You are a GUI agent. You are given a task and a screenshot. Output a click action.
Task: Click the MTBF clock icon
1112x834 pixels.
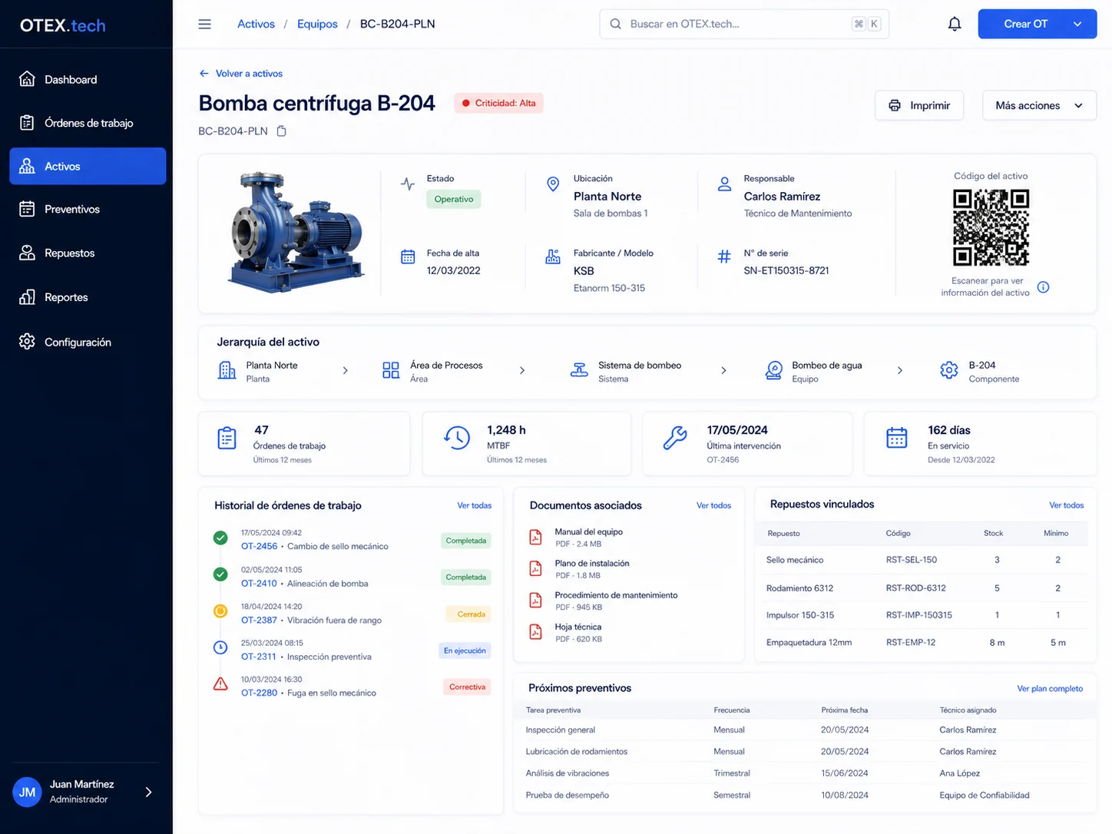(457, 438)
